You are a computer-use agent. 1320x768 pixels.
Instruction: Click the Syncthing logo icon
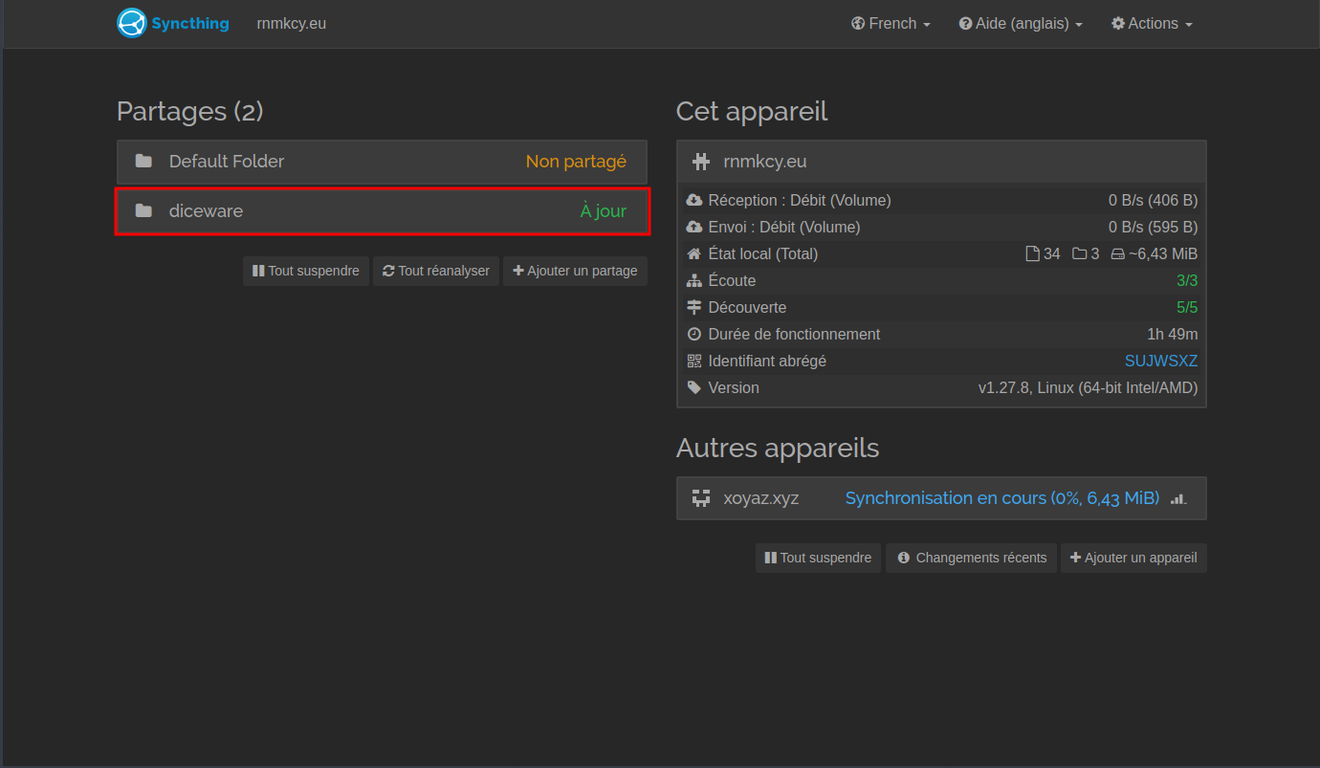(132, 23)
